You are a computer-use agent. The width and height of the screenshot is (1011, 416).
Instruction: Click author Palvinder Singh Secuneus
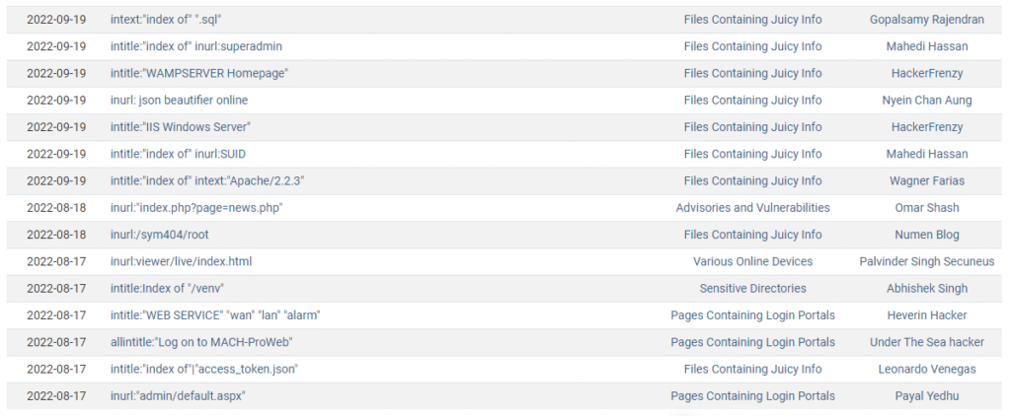(926, 261)
